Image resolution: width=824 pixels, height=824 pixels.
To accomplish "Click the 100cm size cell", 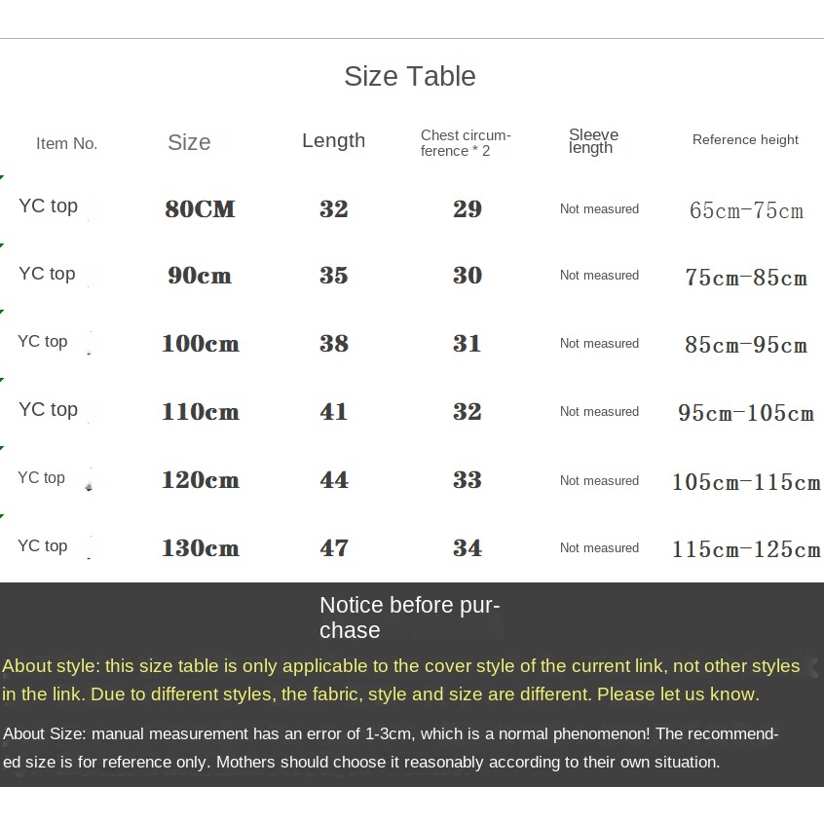I will tap(201, 344).
